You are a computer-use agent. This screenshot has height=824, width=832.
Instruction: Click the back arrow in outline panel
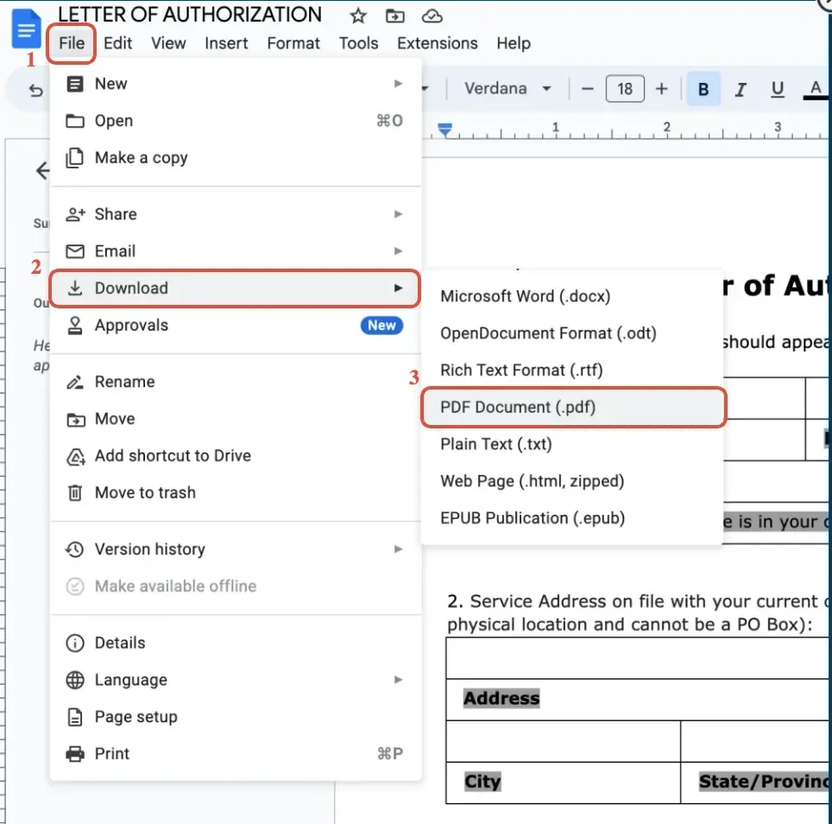pyautogui.click(x=42, y=170)
